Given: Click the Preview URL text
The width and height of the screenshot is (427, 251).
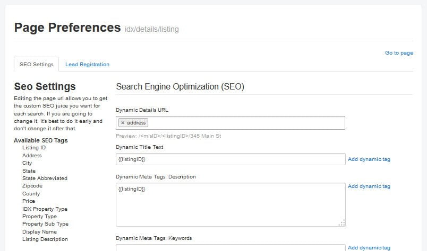Looking at the screenshot, I should [x=168, y=136].
